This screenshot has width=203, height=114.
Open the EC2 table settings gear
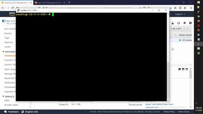185,23
